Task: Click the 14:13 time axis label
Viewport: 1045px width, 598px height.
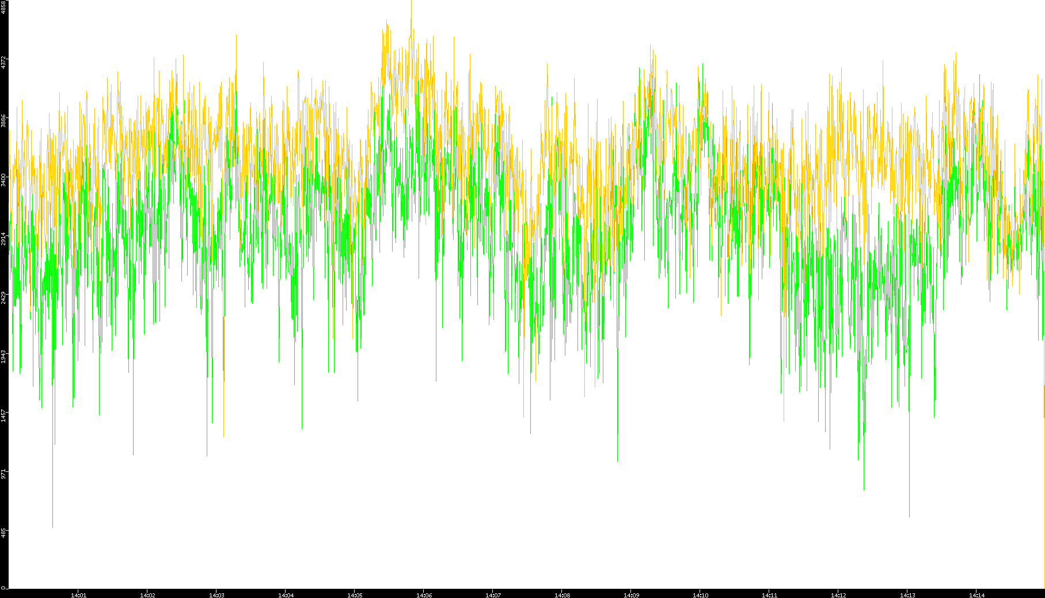Action: pyautogui.click(x=907, y=595)
